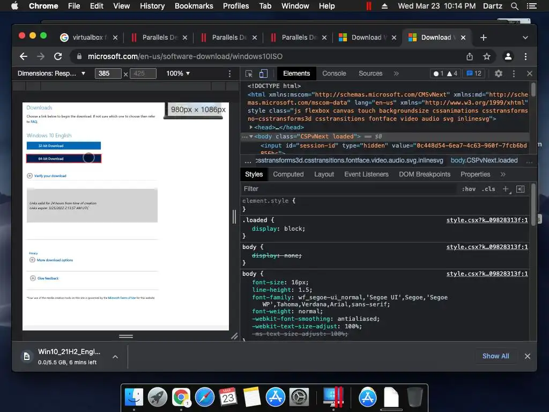Open the Properties tab
549x412 pixels.
(475, 174)
